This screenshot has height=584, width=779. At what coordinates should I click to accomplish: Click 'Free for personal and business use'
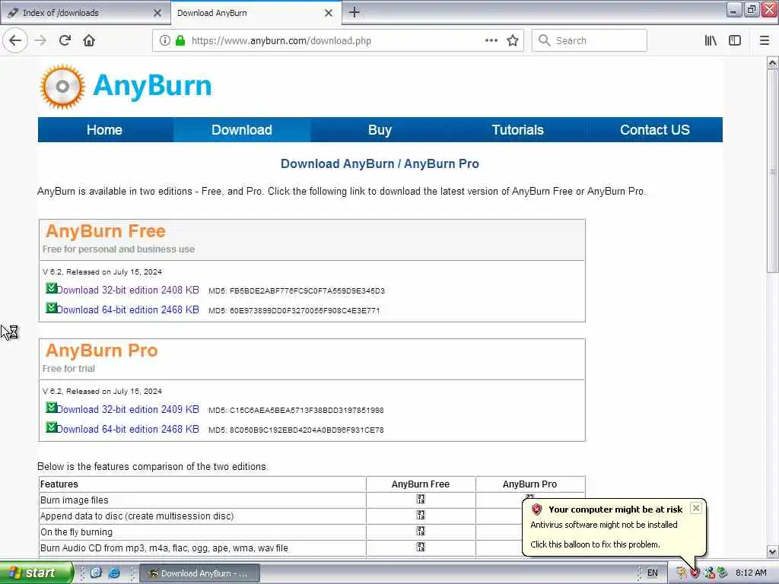pyautogui.click(x=118, y=249)
